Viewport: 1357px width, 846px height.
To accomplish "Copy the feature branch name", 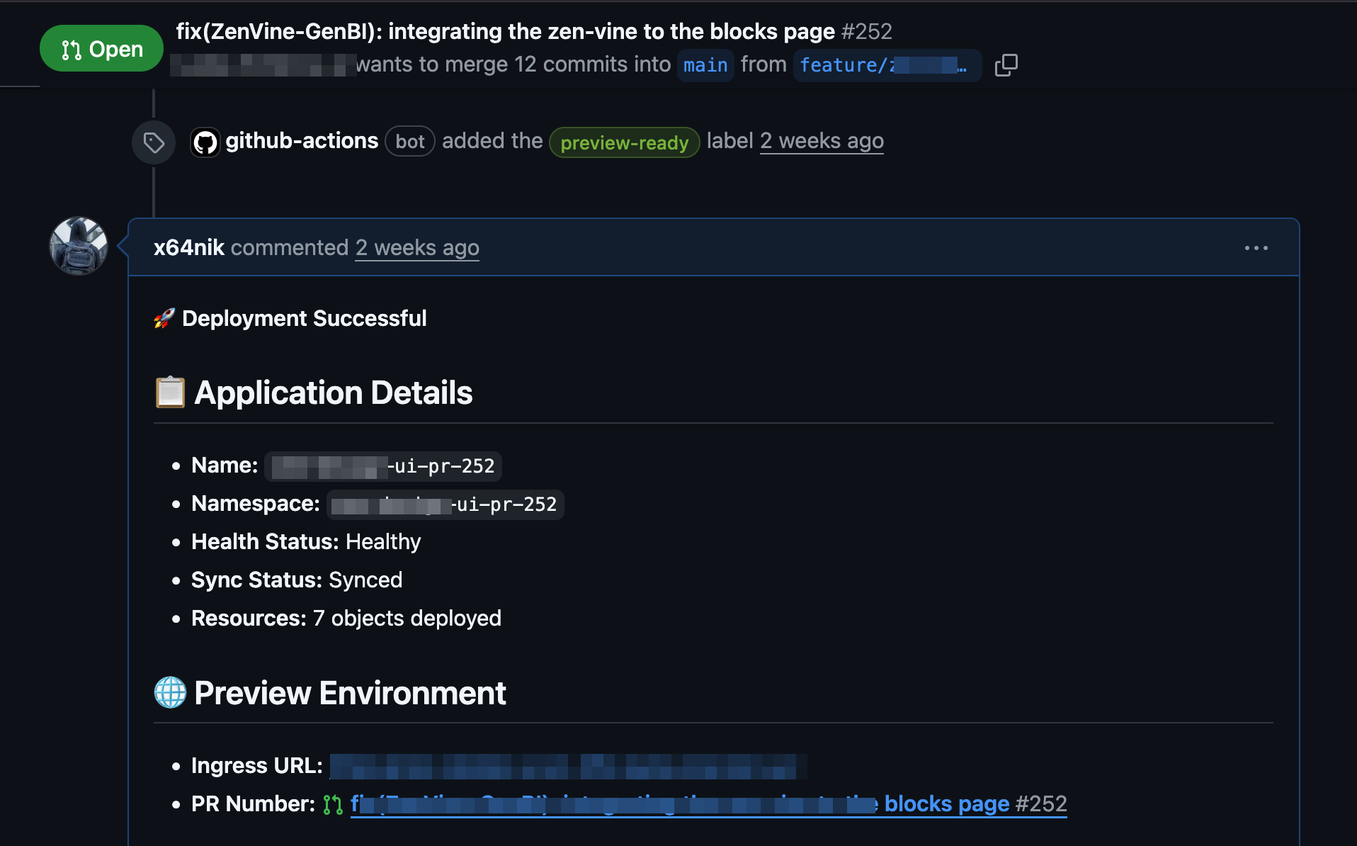I will tap(1006, 65).
